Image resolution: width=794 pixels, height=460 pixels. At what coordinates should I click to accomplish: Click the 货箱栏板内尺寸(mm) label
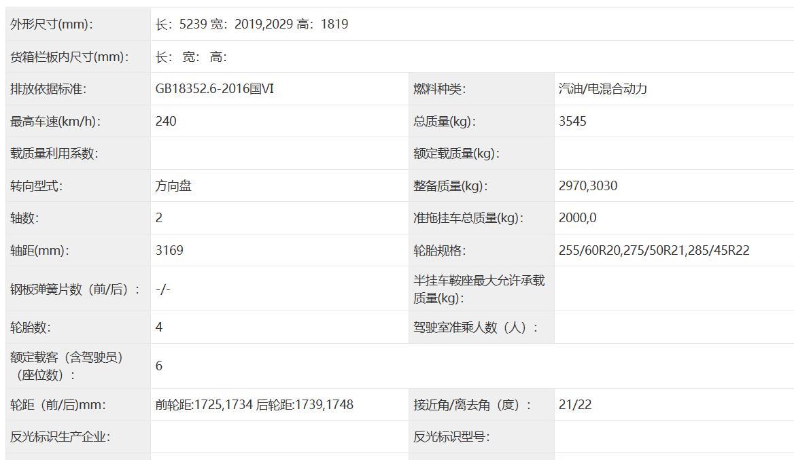(69, 57)
